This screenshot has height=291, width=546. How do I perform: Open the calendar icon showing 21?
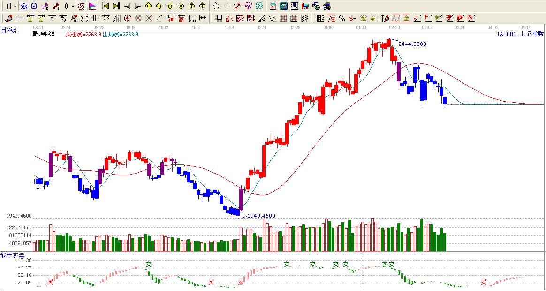click(273, 6)
